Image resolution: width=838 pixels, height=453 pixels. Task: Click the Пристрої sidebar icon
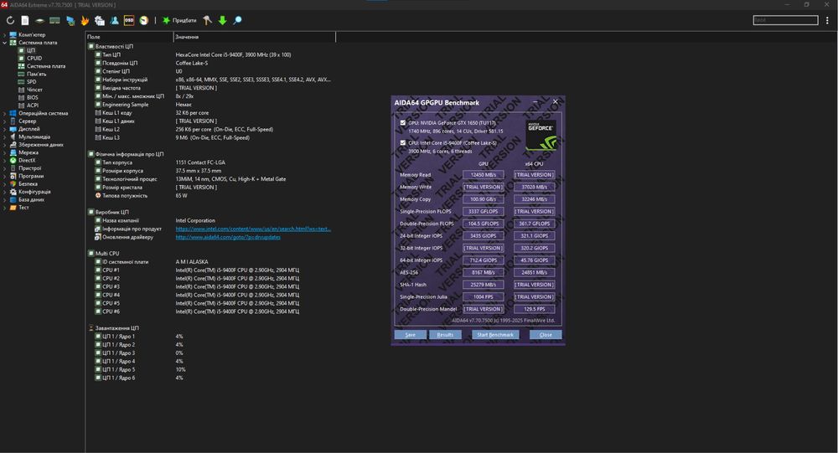[13, 167]
